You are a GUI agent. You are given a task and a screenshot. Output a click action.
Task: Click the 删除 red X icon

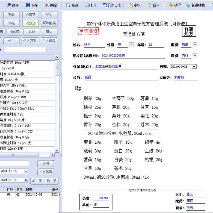[x=47, y=5]
